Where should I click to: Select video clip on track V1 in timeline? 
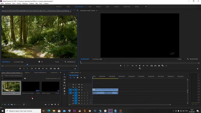(105, 90)
